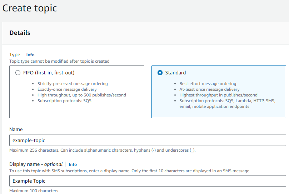Click the FIFO (first-in, first-out) label text
Viewport: 289px width, 194px height.
point(49,73)
